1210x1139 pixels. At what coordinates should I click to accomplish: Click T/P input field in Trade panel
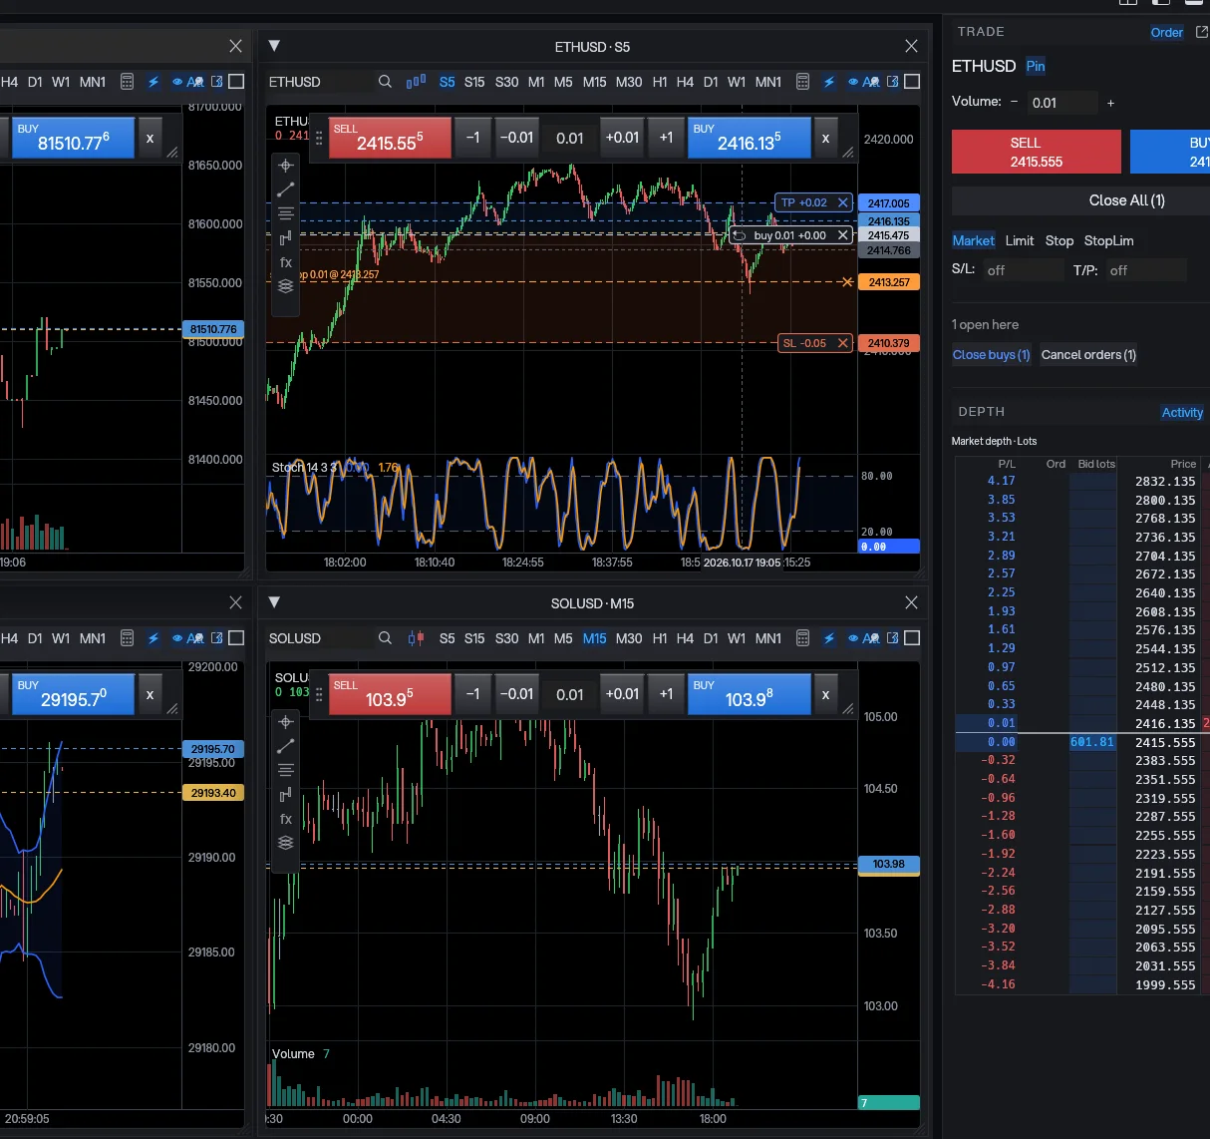(1146, 270)
